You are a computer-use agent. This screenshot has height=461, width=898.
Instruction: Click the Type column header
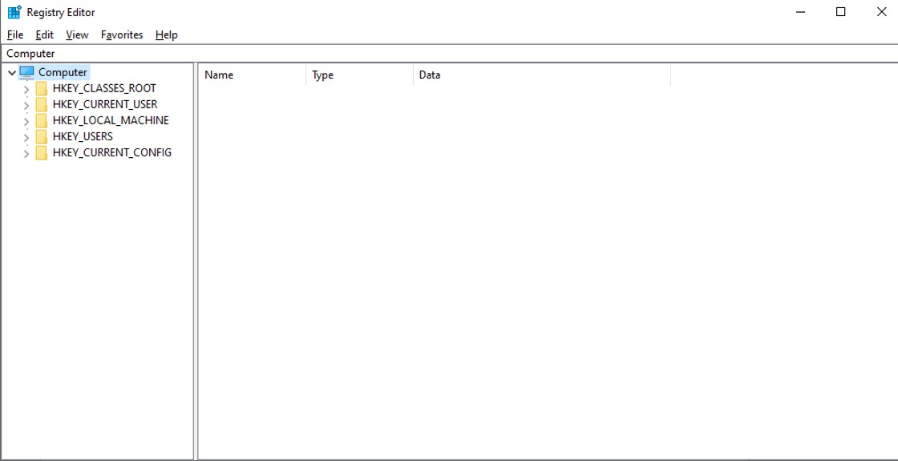coord(360,75)
